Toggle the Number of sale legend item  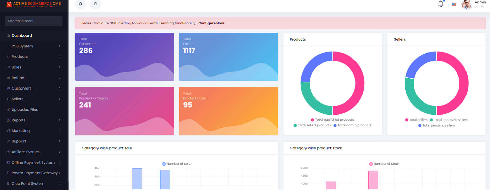pos(176,164)
